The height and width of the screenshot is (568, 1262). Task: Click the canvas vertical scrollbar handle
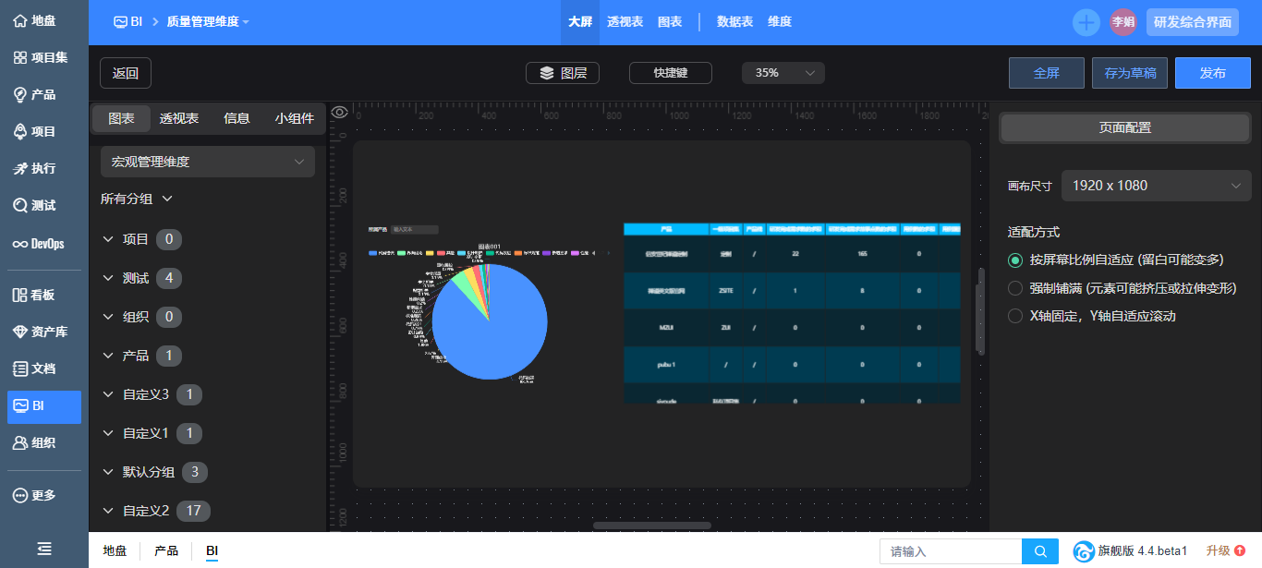[x=981, y=311]
